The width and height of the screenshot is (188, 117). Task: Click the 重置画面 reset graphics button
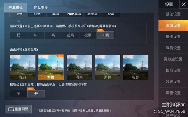(x=18, y=109)
